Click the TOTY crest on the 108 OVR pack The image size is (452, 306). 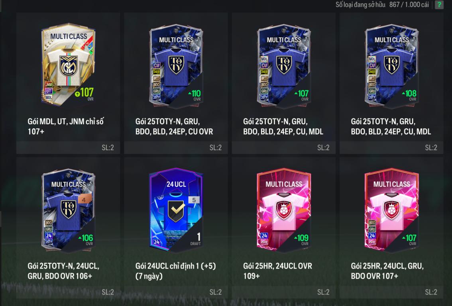pos(392,65)
